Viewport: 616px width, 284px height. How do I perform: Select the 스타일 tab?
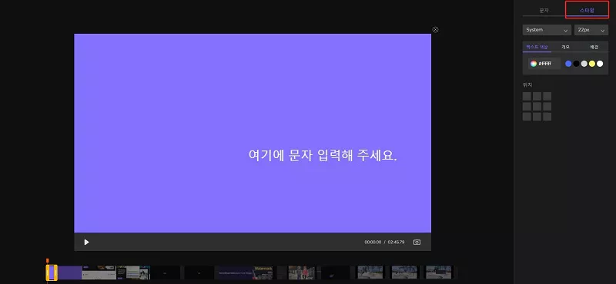(x=587, y=11)
